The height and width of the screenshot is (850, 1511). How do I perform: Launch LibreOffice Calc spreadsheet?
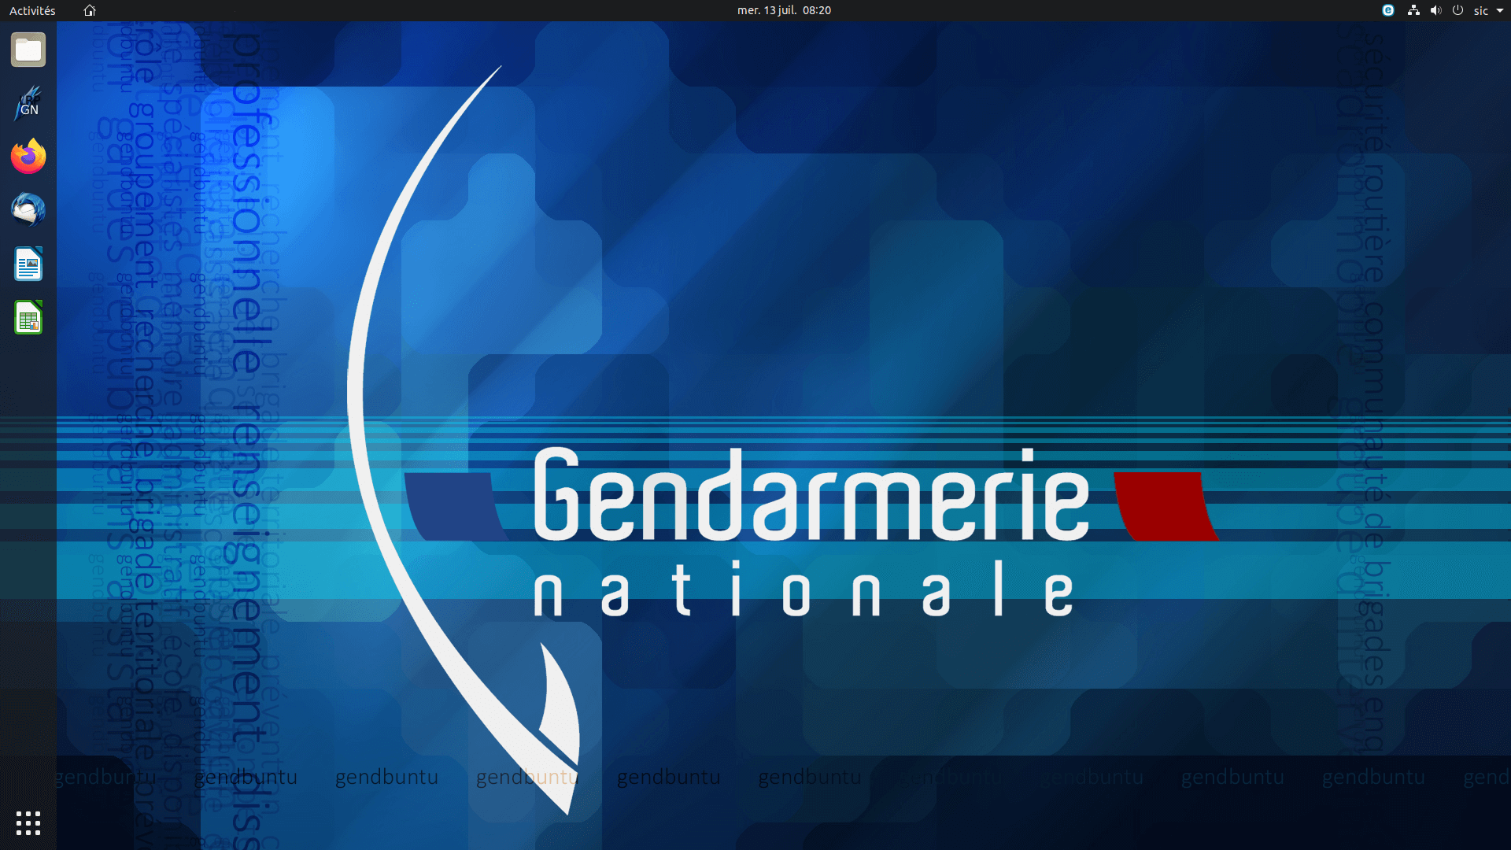pos(28,317)
